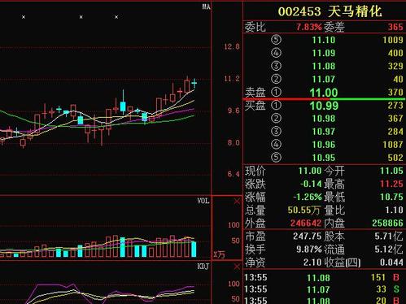Click the buy level 1 circled icon
This screenshot has height=304, width=406.
coord(276,105)
